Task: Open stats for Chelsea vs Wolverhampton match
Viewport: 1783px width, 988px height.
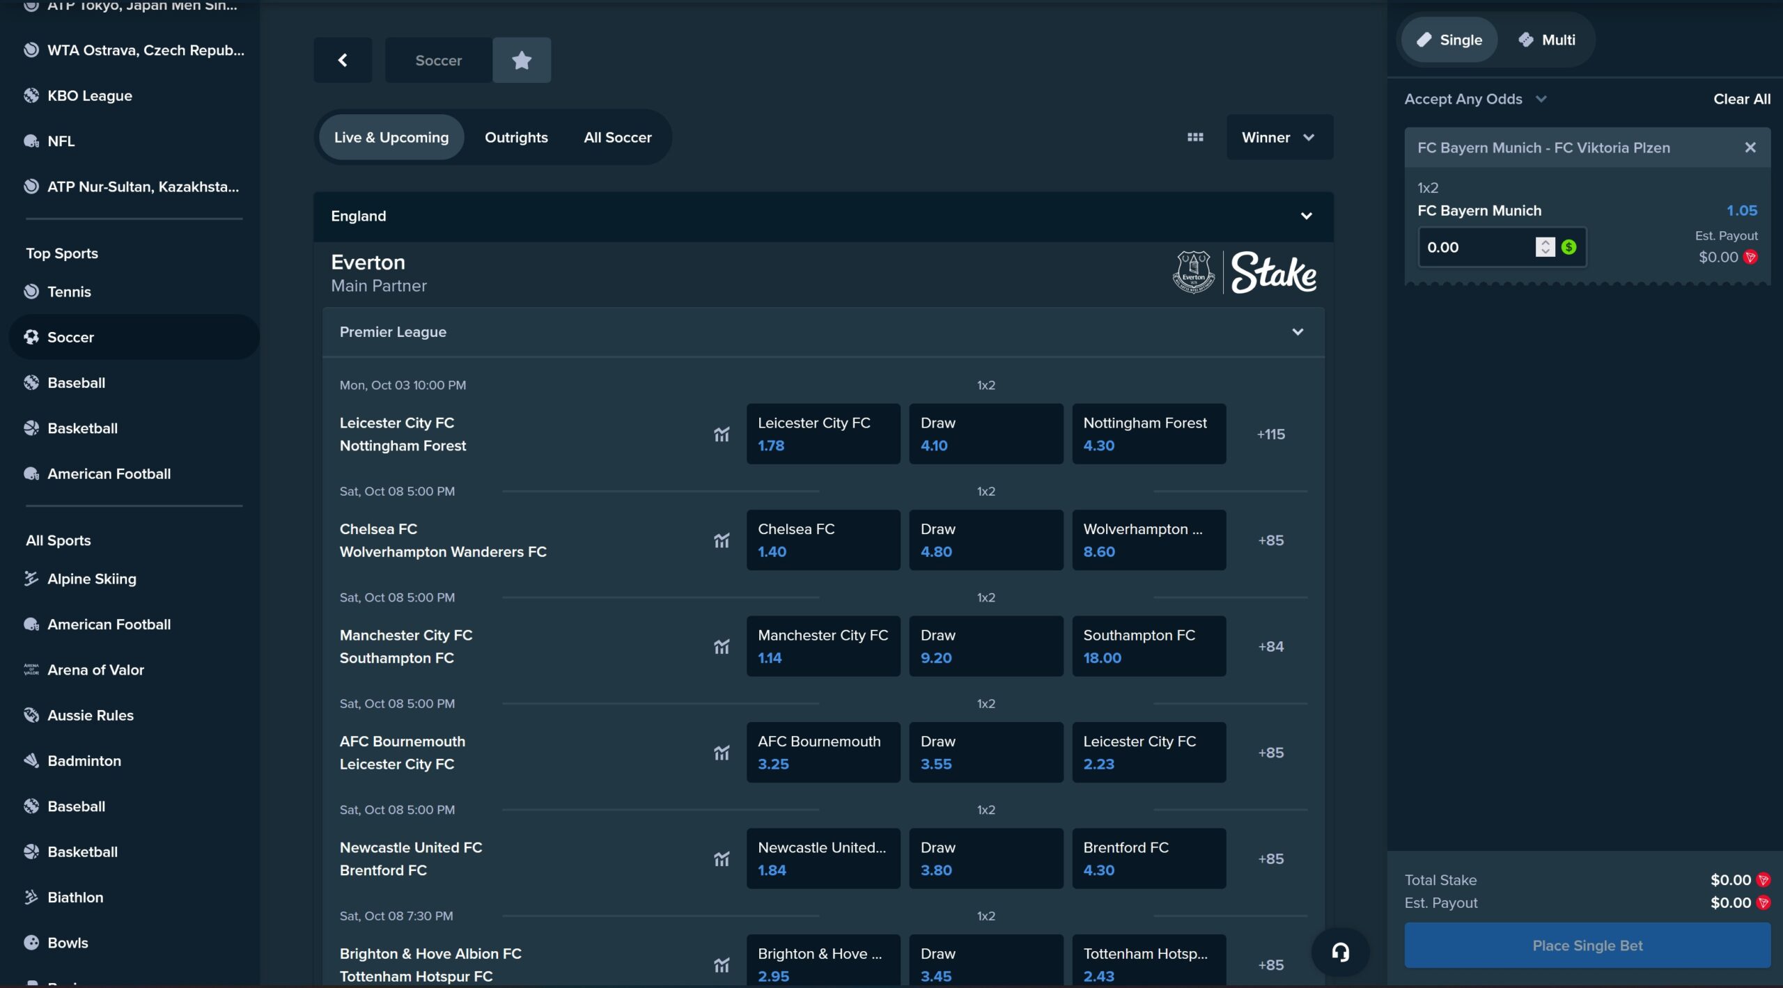Action: tap(722, 540)
